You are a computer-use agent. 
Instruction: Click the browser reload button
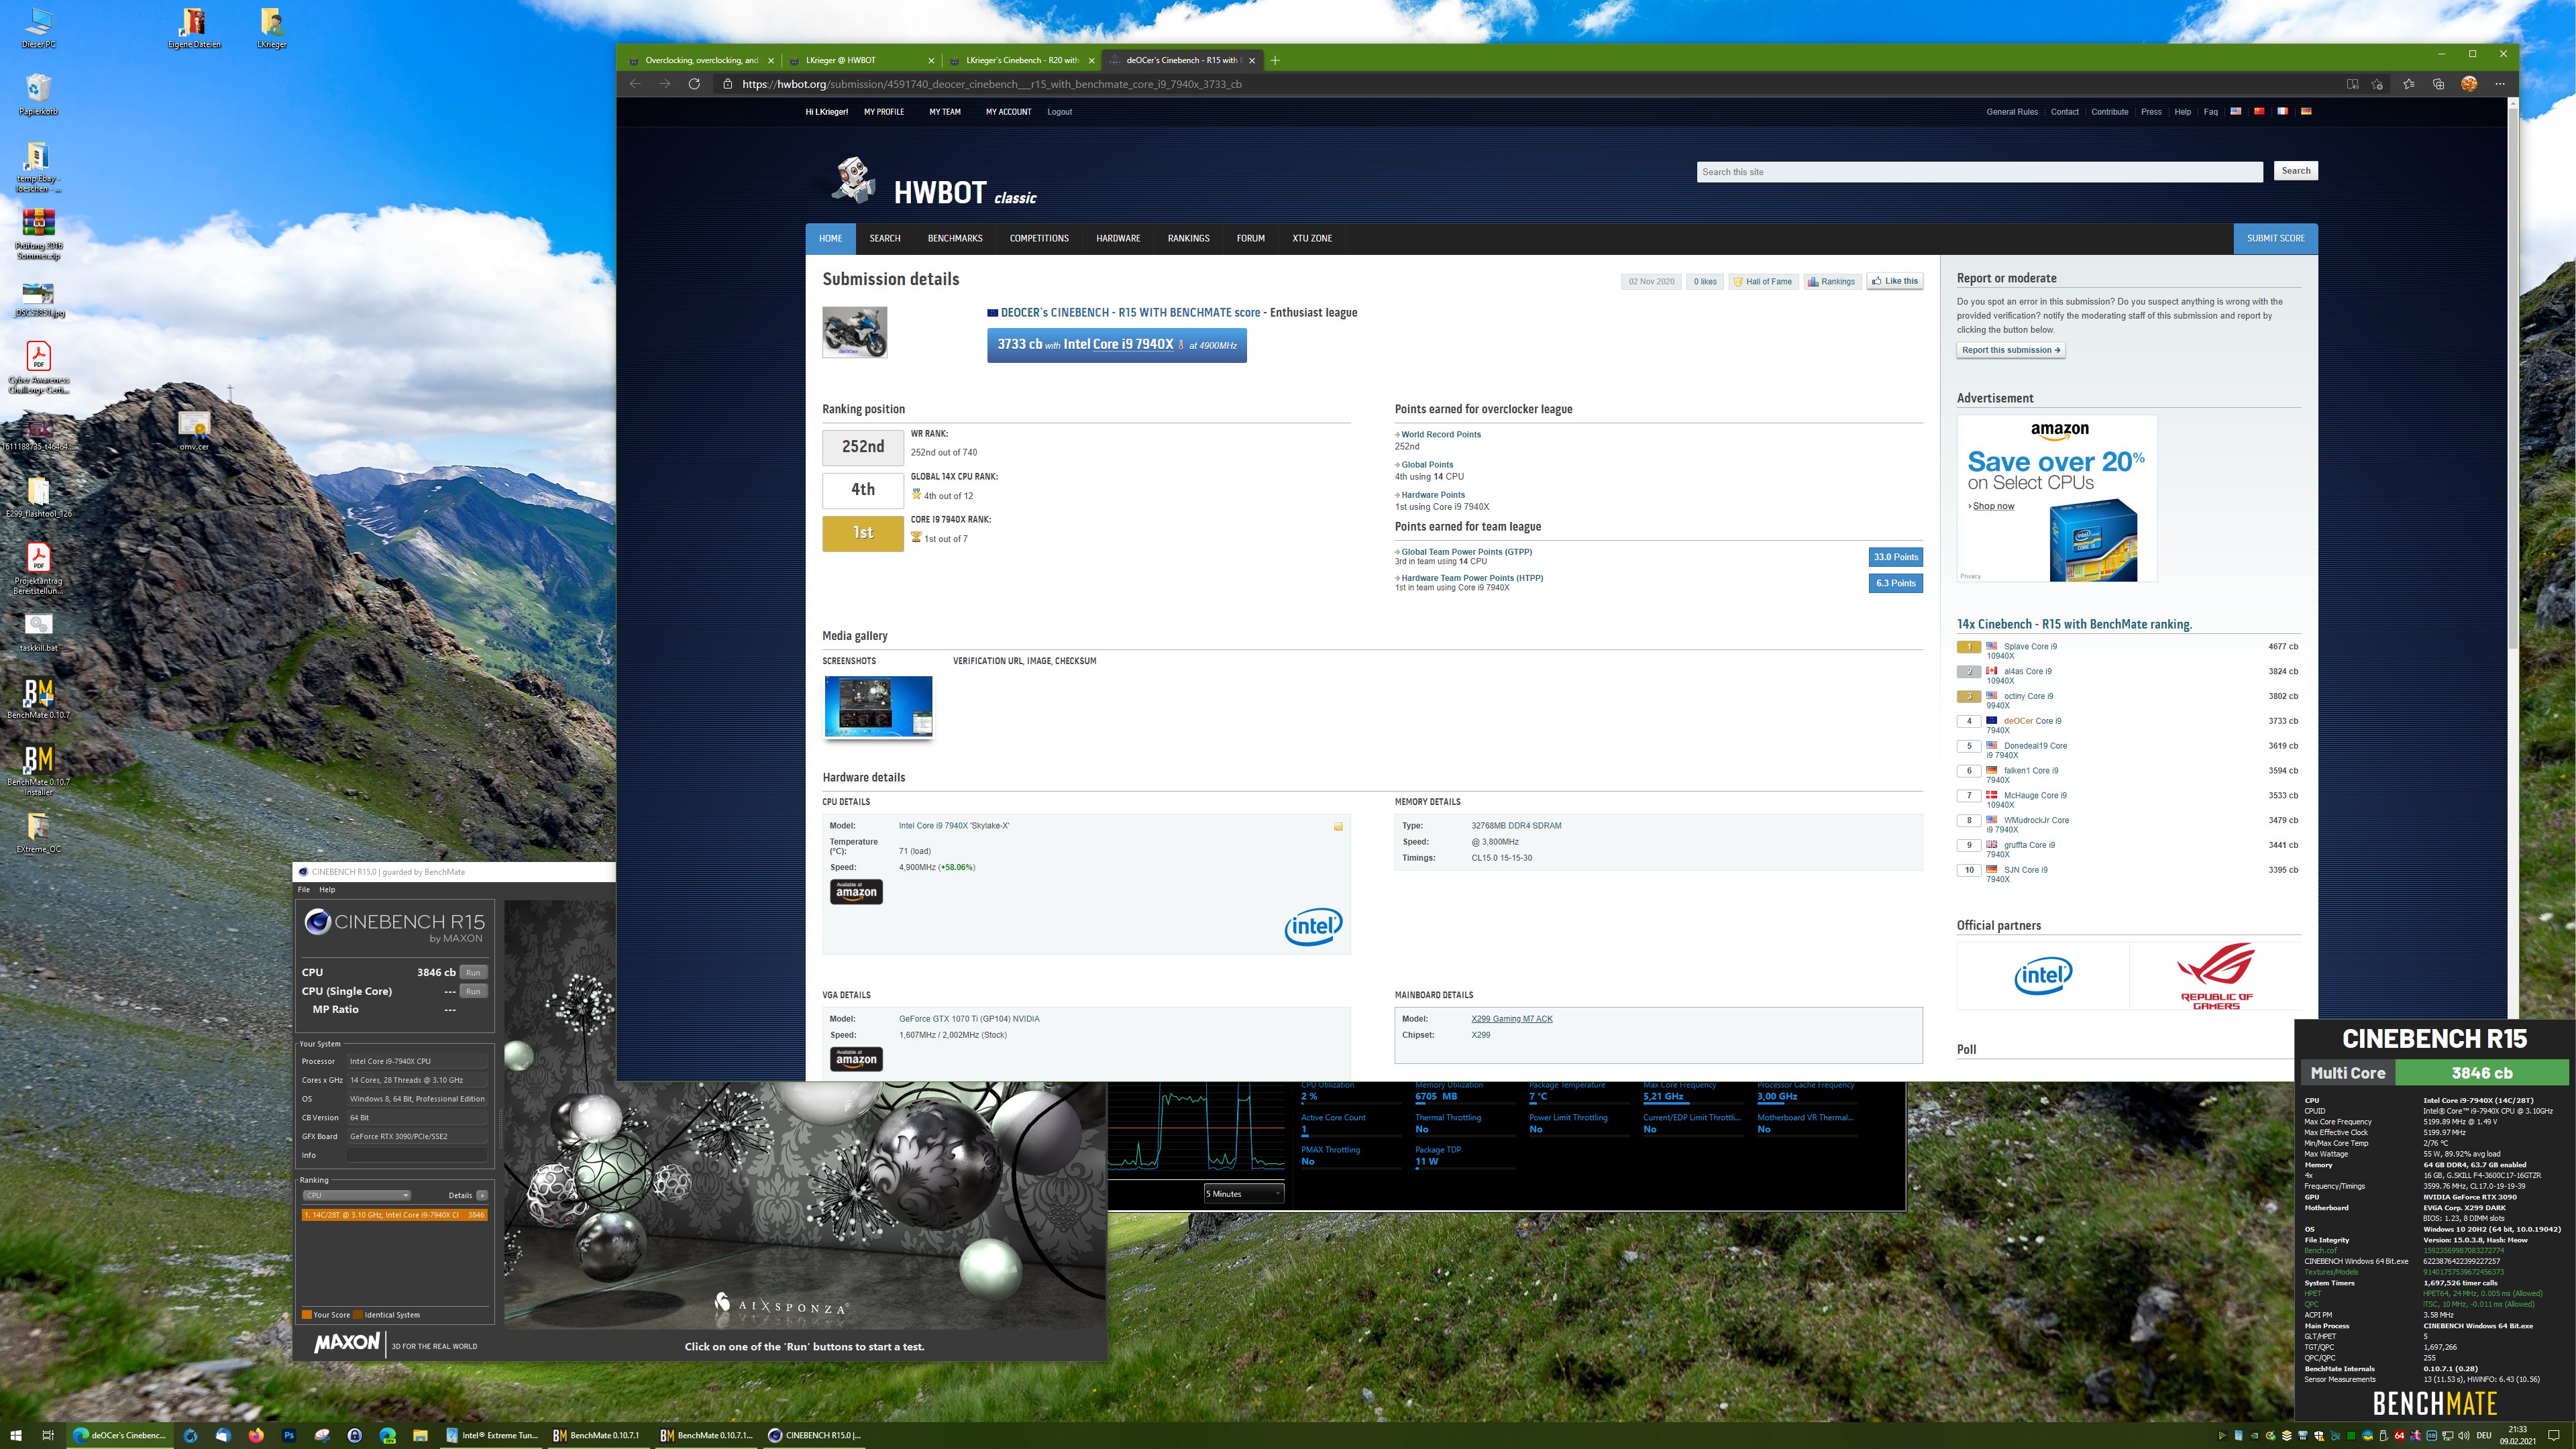(x=694, y=84)
